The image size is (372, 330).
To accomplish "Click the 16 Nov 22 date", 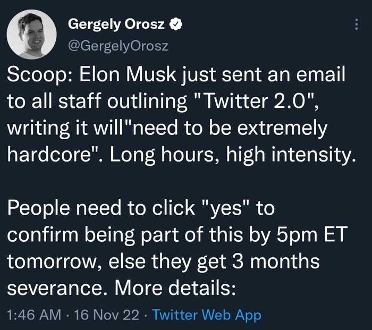I will click(x=107, y=315).
